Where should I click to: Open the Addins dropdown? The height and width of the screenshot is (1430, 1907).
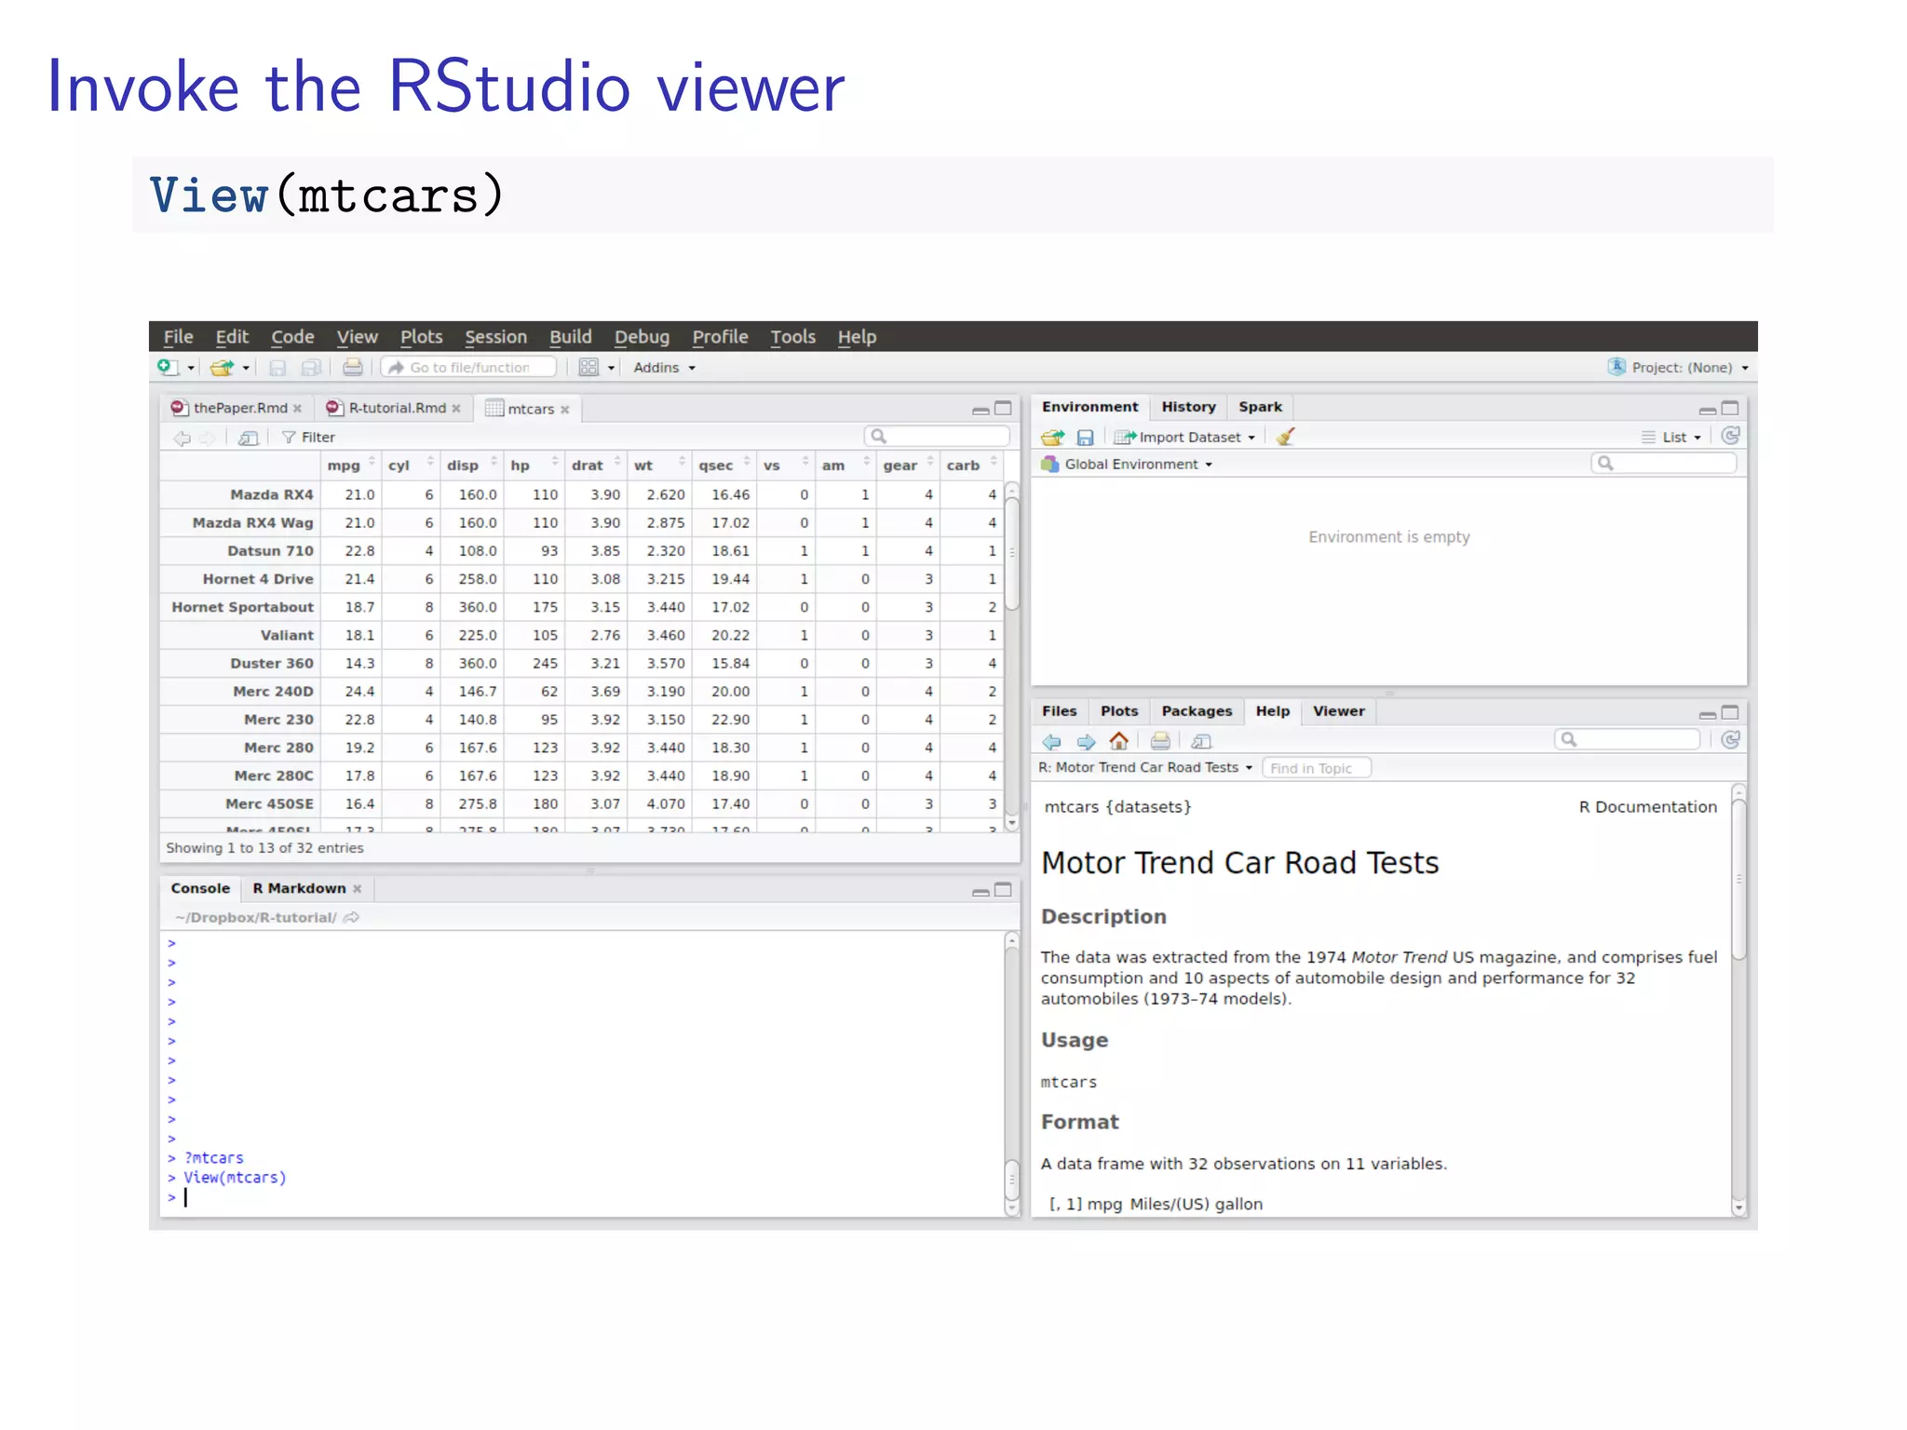665,368
